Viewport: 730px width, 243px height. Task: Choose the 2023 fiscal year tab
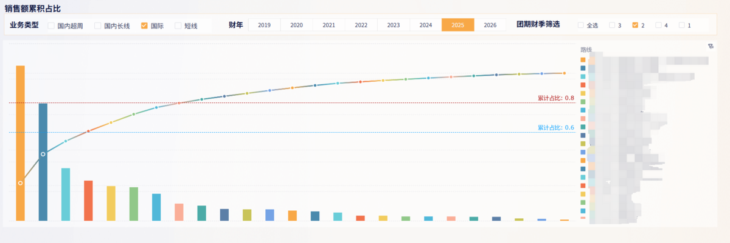pos(393,25)
